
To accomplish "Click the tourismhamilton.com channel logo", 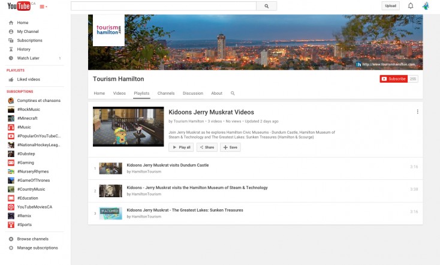I will click(x=109, y=30).
